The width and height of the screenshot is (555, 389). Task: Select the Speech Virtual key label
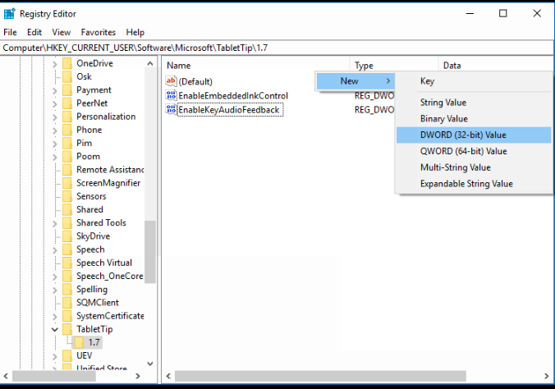click(x=104, y=263)
